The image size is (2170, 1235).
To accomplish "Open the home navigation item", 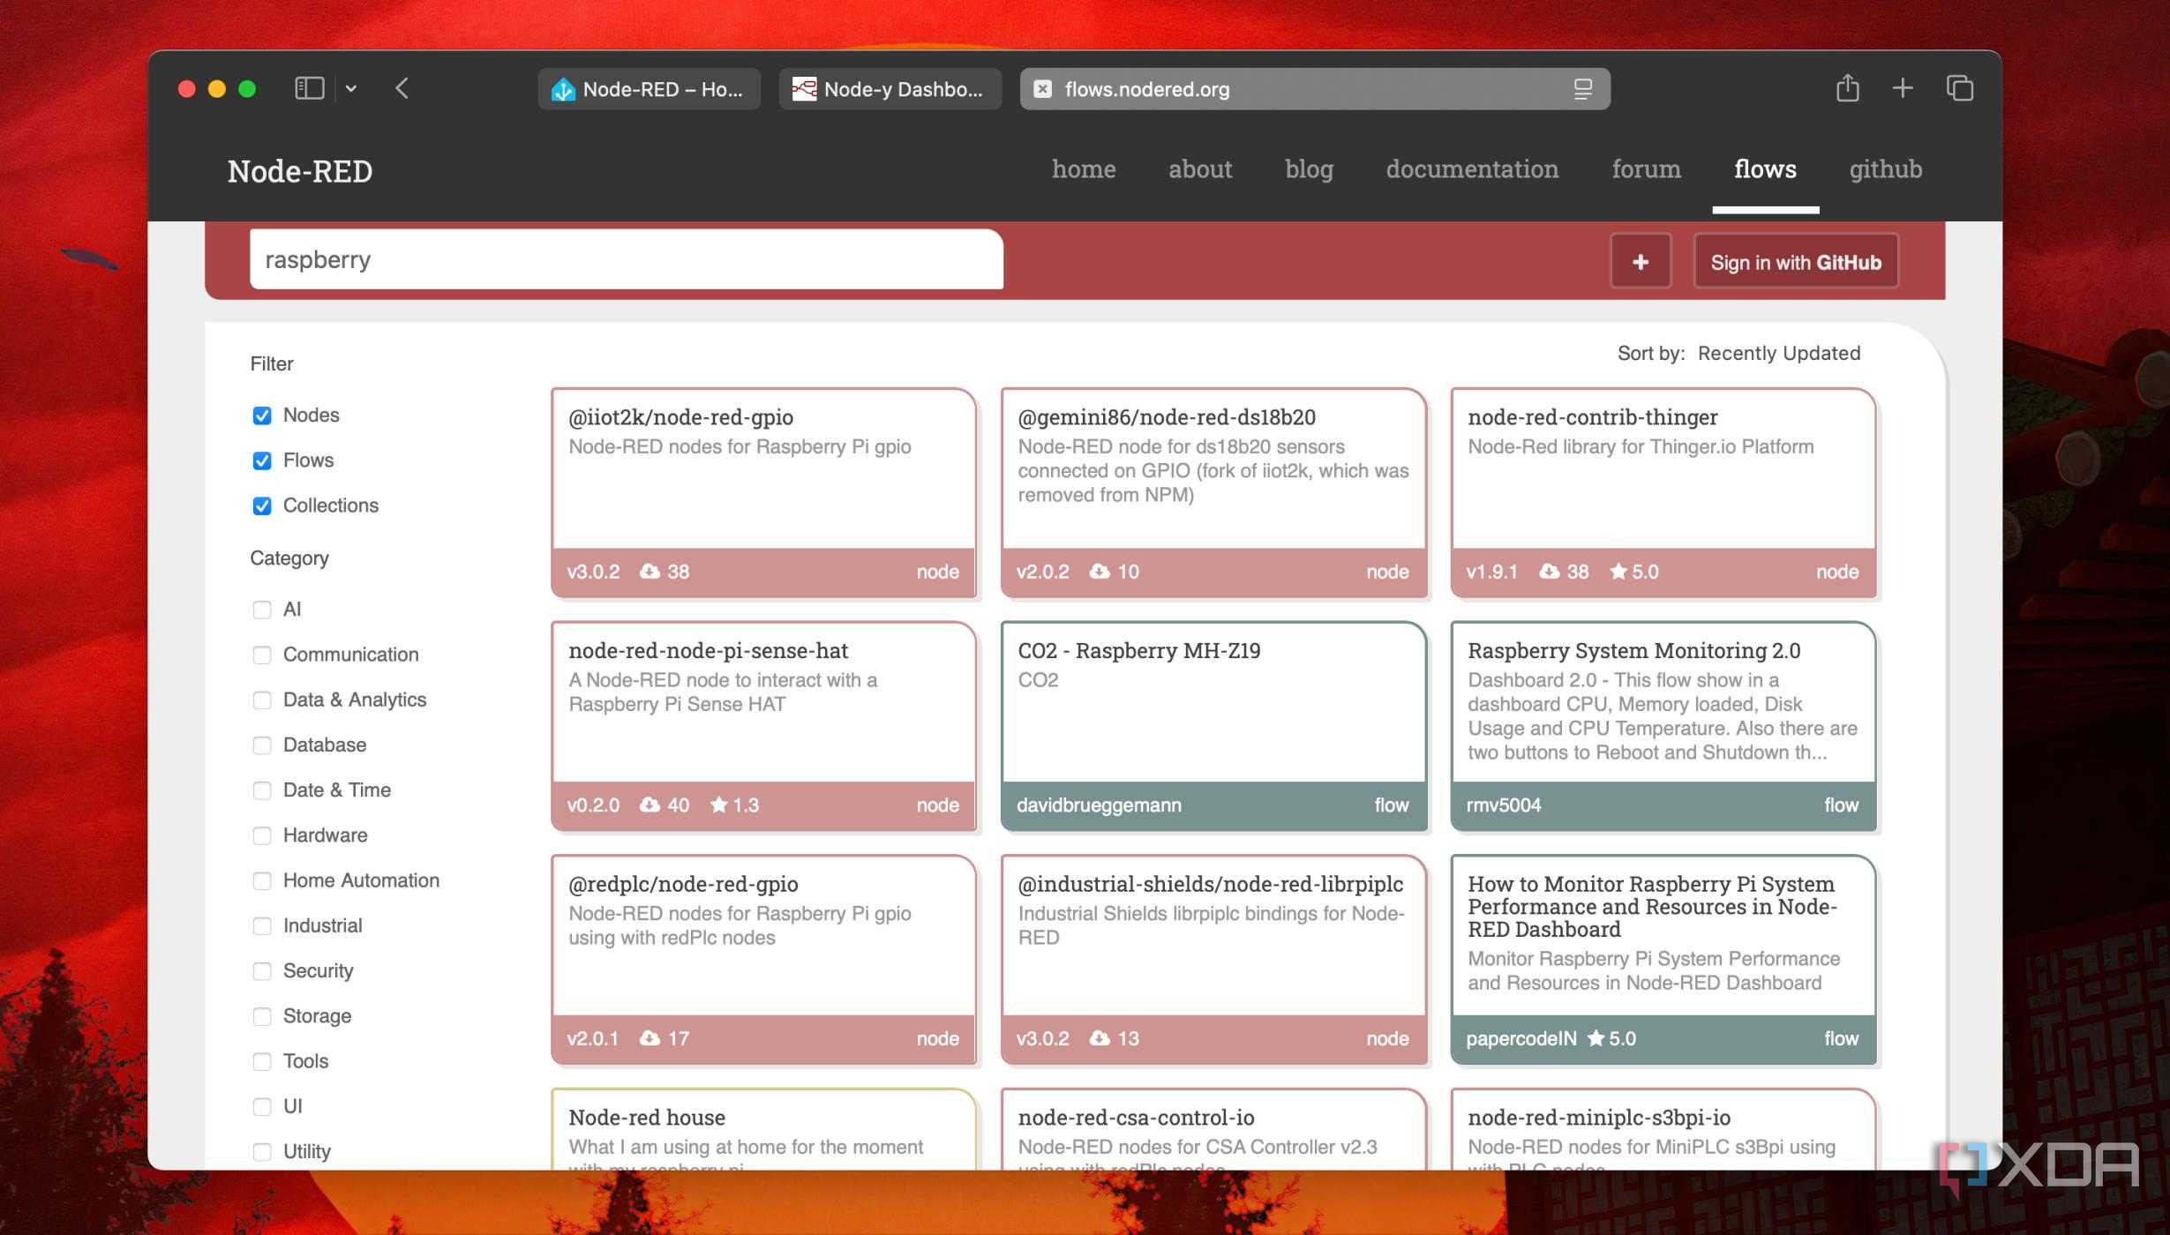I will (x=1084, y=168).
